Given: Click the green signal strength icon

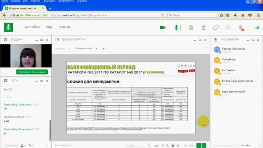Looking at the screenshot, I should (x=257, y=28).
